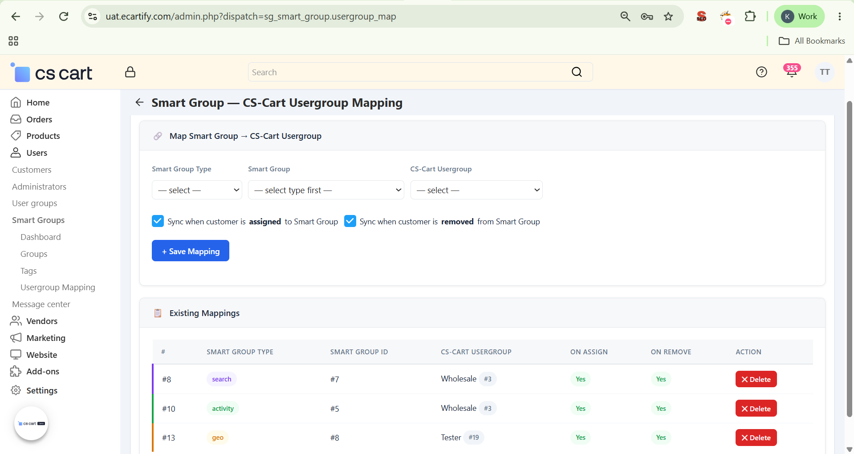This screenshot has height=454, width=854.
Task: Open the password key icon
Action: click(x=647, y=16)
